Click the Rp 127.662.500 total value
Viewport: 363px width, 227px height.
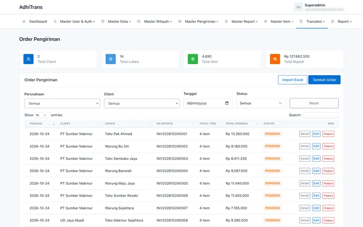297,56
